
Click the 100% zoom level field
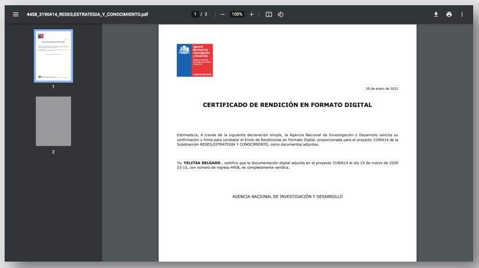[237, 15]
